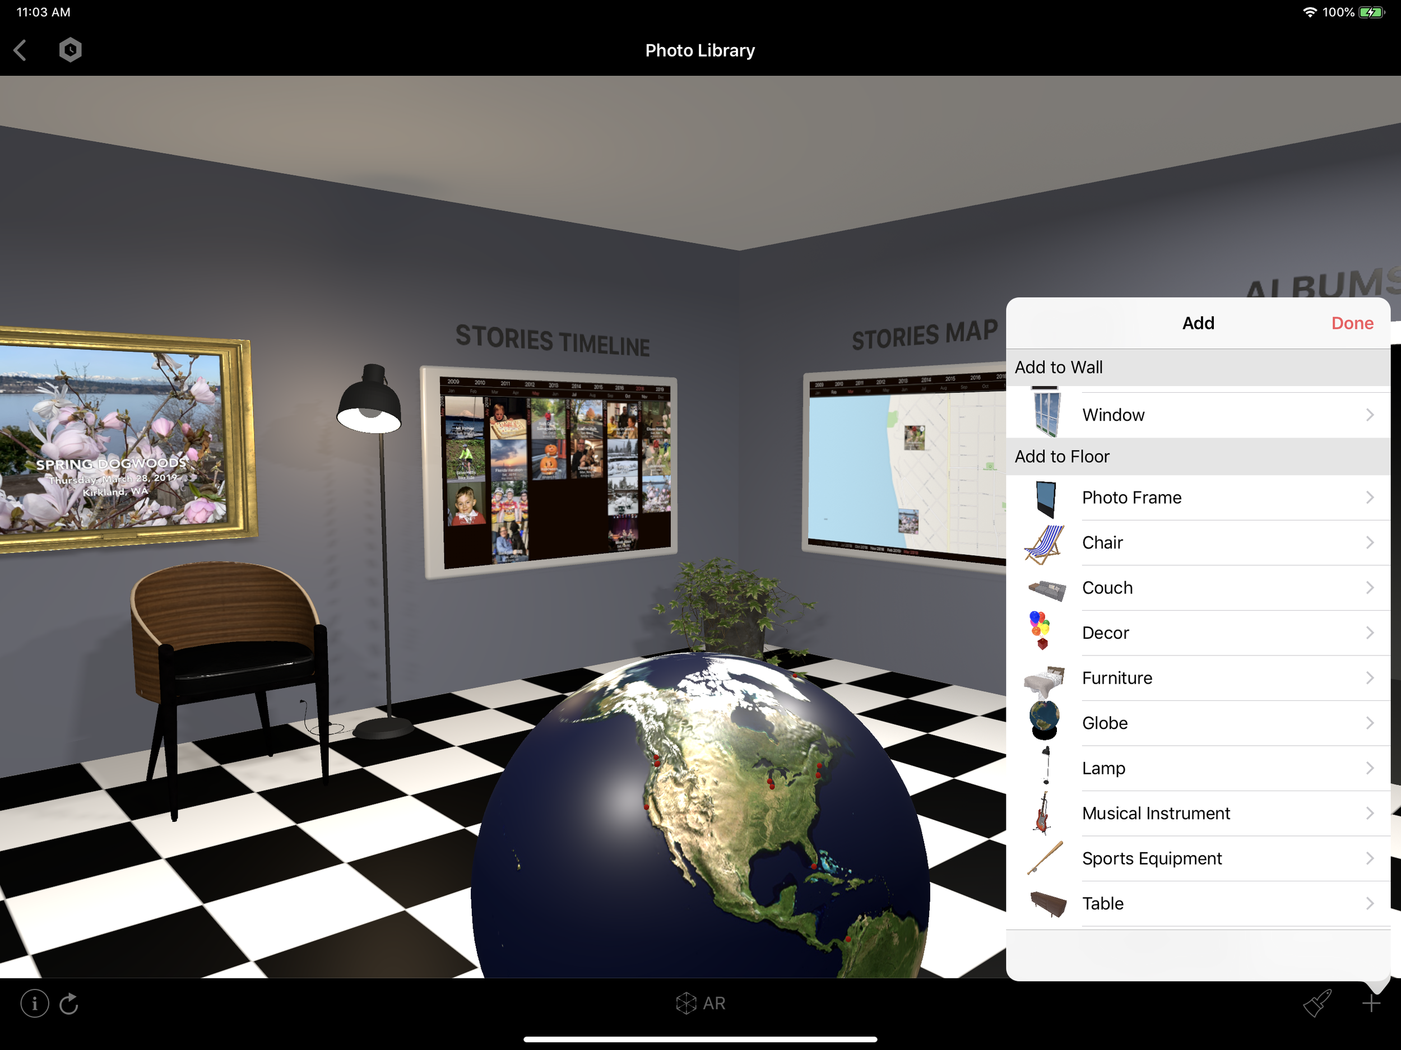1401x1050 pixels.
Task: Open the paintbrush decorate tool
Action: coord(1317,1003)
